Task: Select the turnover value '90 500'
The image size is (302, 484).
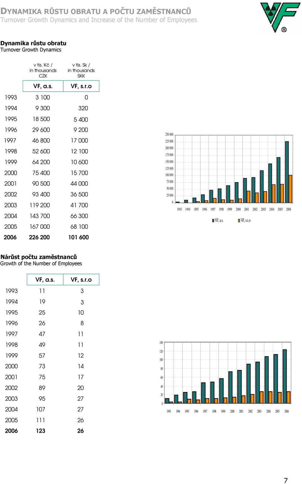Action: [x=41, y=183]
